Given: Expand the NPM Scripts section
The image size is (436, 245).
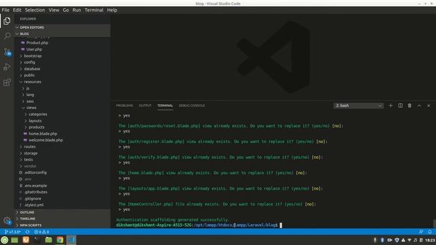Looking at the screenshot, I should pyautogui.click(x=62, y=225).
